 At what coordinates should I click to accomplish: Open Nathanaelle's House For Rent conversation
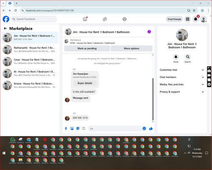[x=30, y=50]
